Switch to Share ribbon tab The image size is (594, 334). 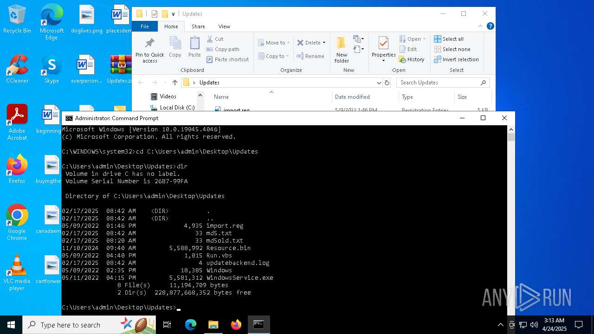tap(198, 26)
